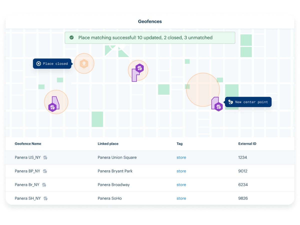Click the place matching successful banner

click(x=150, y=38)
